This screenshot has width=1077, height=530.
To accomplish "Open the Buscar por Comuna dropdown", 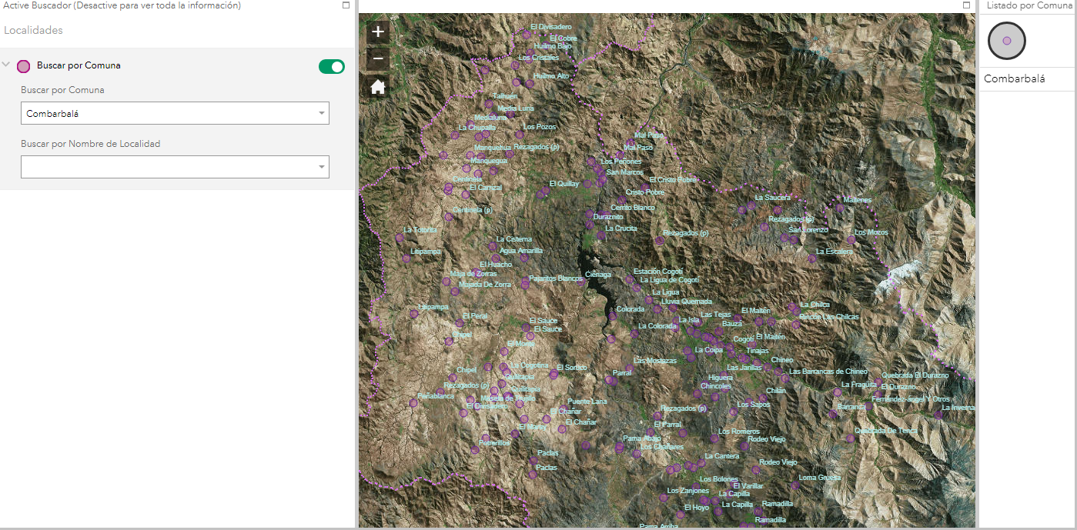I will click(321, 114).
